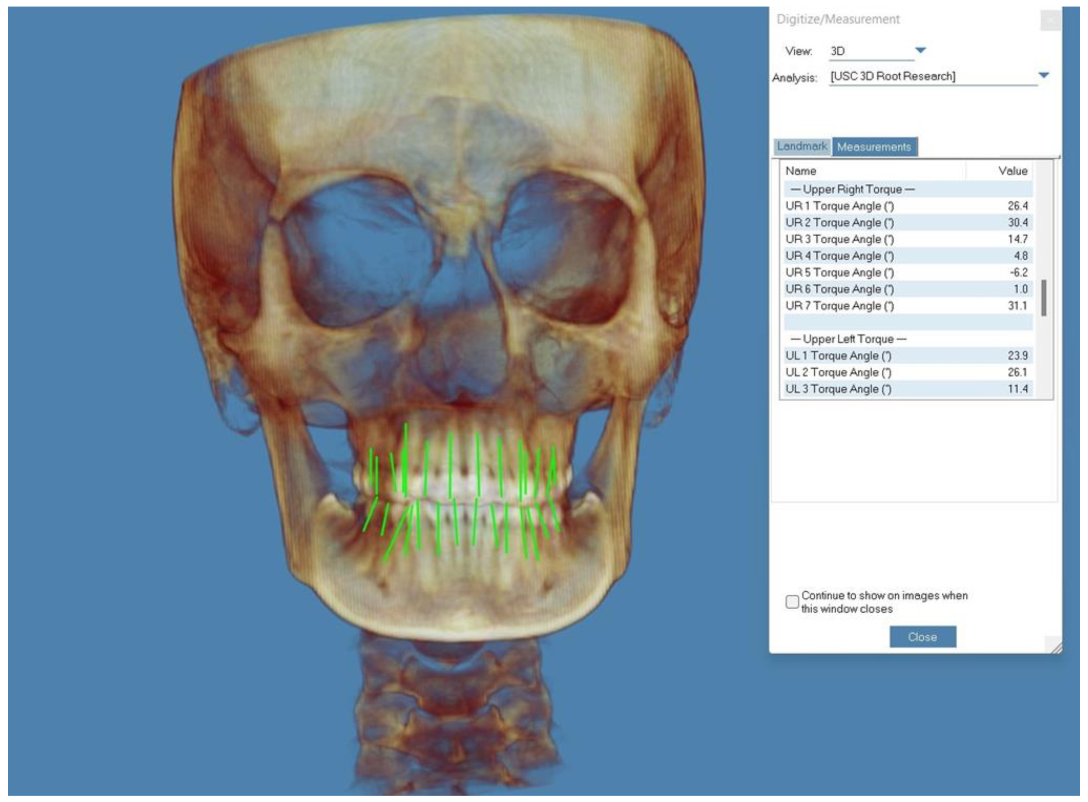Switch to the Measurements tab
Viewport: 1088px width, 802px height.
pyautogui.click(x=874, y=147)
